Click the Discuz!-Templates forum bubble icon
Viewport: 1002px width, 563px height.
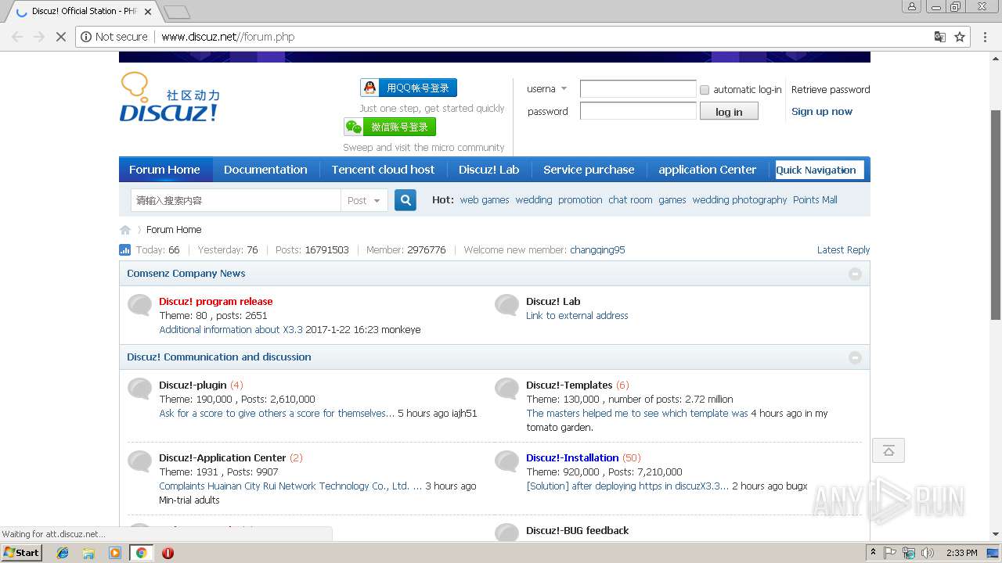(507, 389)
